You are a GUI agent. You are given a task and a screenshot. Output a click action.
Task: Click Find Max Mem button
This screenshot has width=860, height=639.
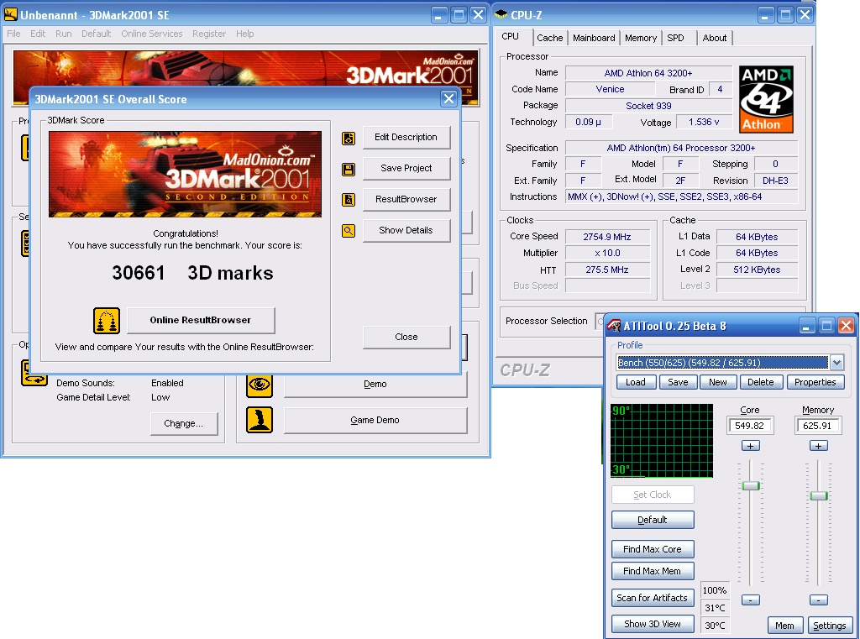click(653, 571)
